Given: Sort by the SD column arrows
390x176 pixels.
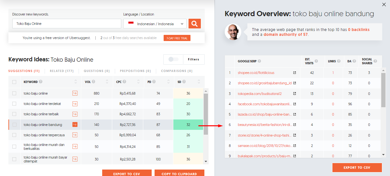Looking at the screenshot, I should [198, 82].
